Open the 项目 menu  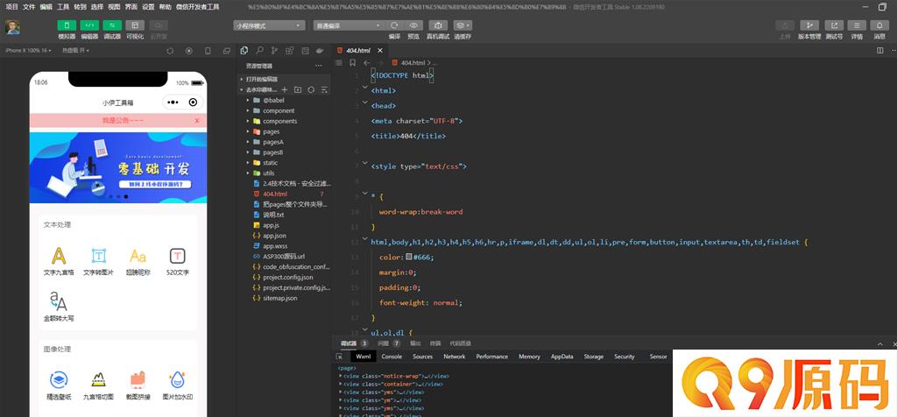[x=12, y=7]
